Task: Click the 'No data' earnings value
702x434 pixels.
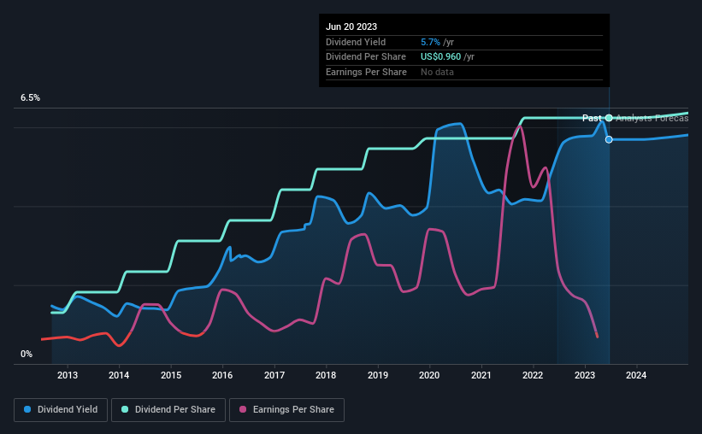Action: [x=437, y=72]
